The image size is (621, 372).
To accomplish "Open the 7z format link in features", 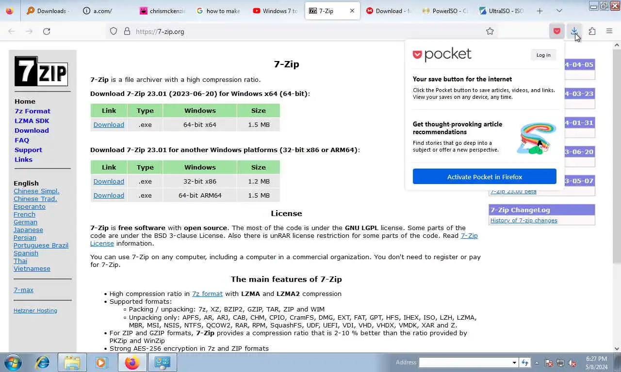I will [207, 294].
